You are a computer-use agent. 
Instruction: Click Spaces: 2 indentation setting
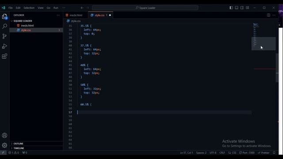pyautogui.click(x=201, y=153)
